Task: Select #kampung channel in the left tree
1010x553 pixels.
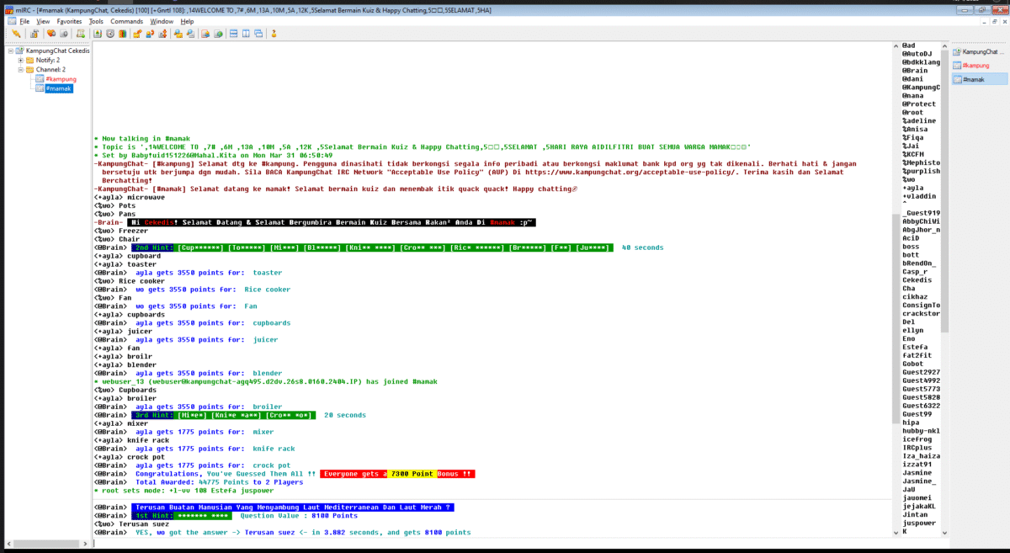Action: pyautogui.click(x=61, y=79)
